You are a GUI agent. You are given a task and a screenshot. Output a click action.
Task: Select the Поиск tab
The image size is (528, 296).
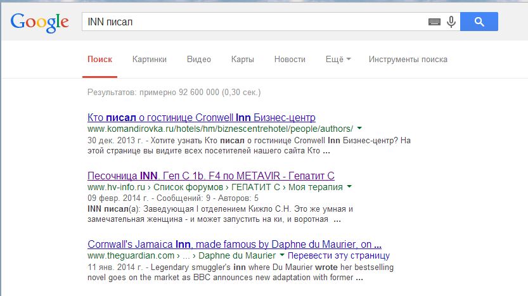pyautogui.click(x=100, y=60)
